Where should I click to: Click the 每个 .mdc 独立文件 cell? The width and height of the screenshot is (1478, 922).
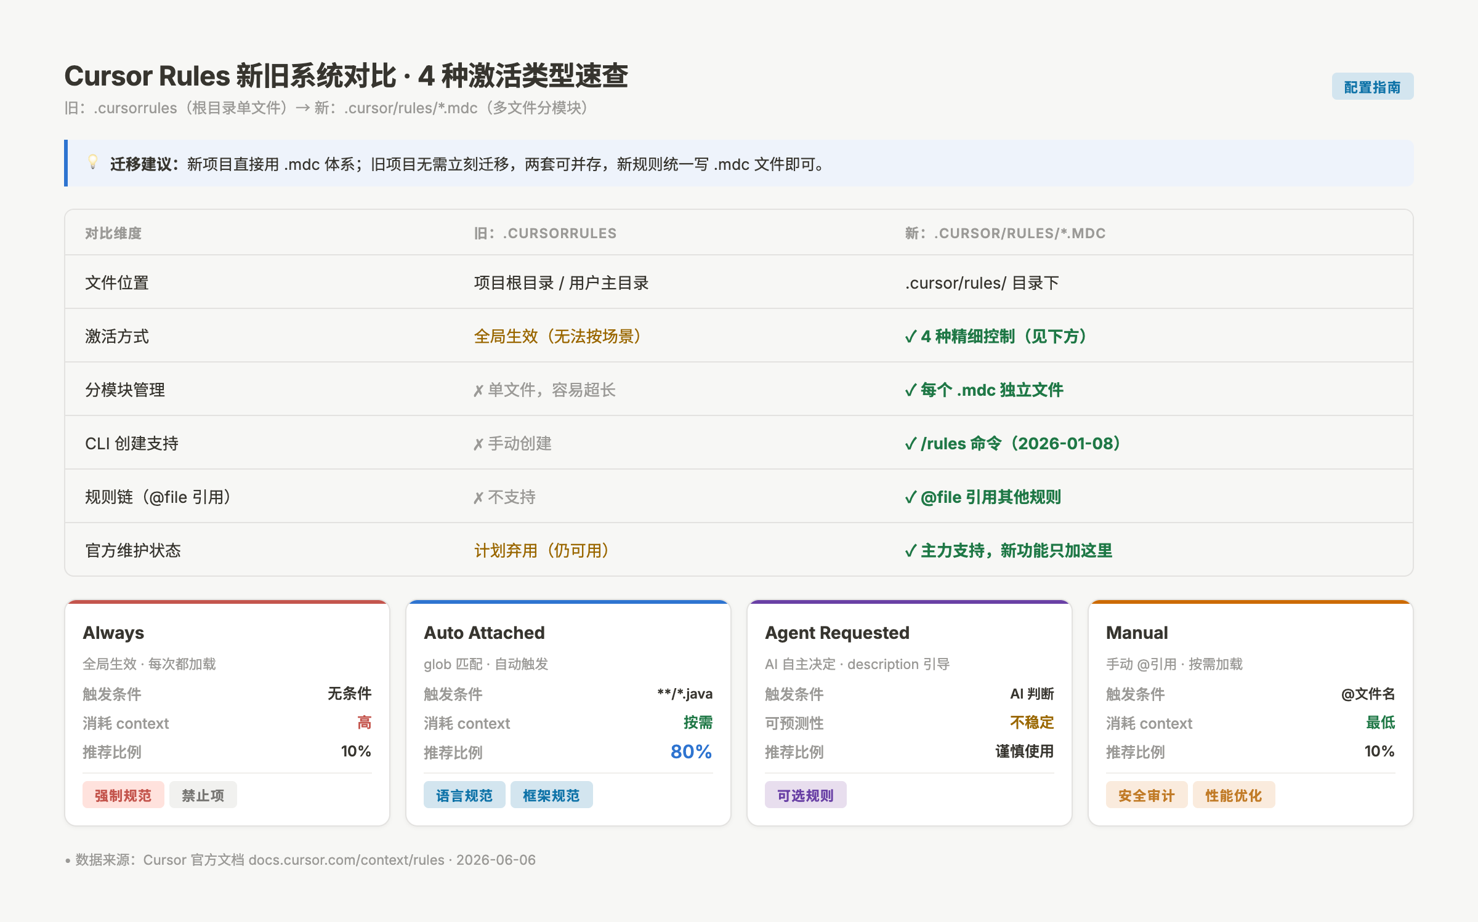pyautogui.click(x=984, y=390)
